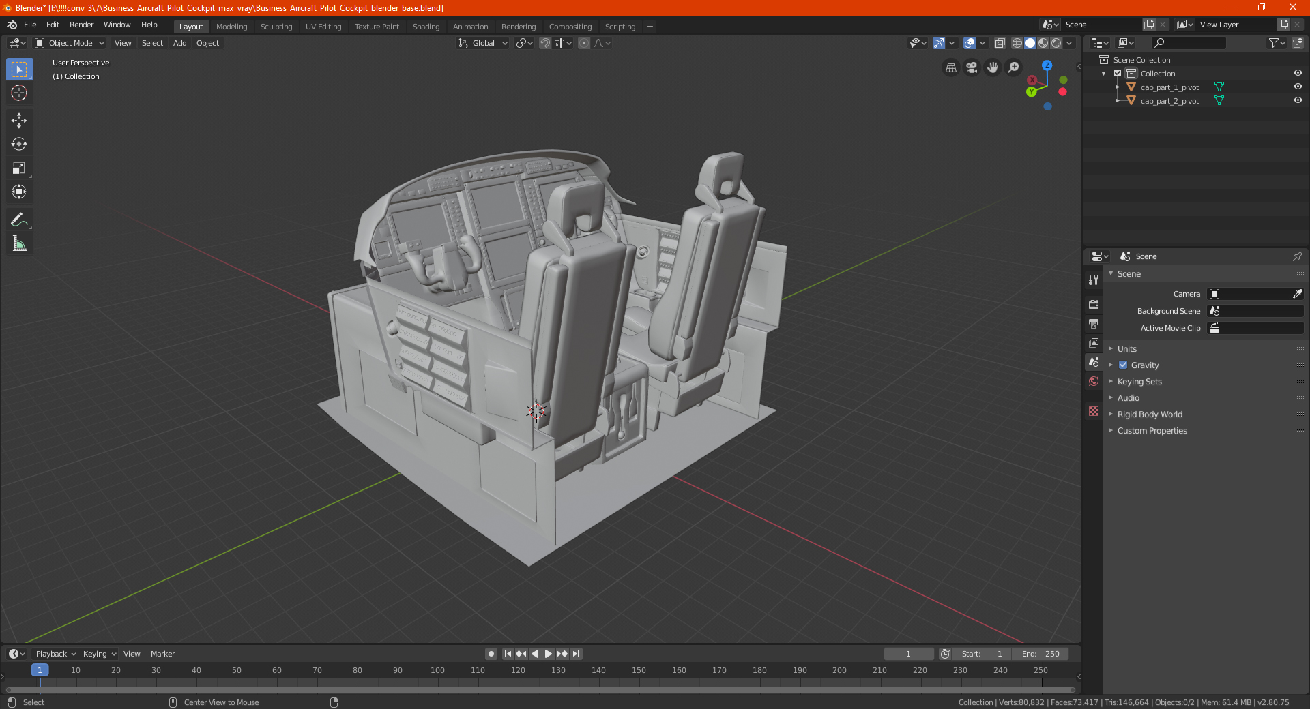Select the Measure tool

point(19,243)
